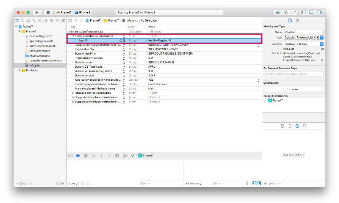Open the Debug navigator
The height and width of the screenshot is (203, 339).
(51, 20)
